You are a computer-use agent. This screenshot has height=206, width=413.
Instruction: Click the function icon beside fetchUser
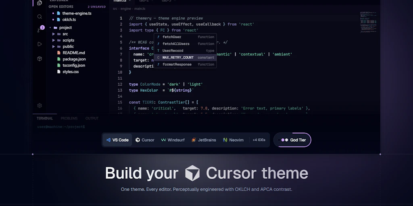tap(158, 37)
